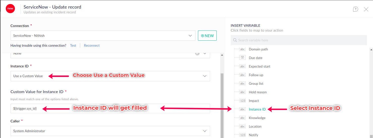Click the Reconnect link
The width and height of the screenshot is (373, 138).
[92, 45]
